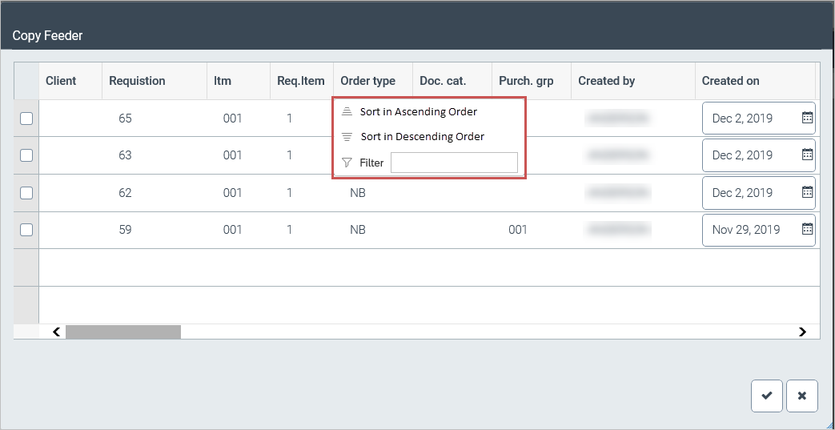Open the Requistion column header options
This screenshot has width=835, height=430.
coord(137,81)
